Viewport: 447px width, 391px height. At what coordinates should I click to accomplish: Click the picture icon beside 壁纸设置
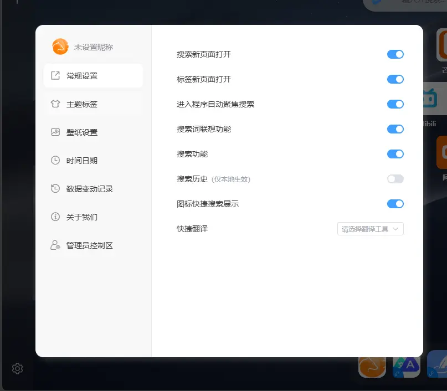55,132
